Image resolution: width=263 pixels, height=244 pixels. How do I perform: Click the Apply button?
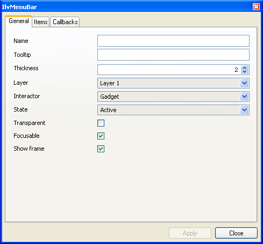coord(190,233)
